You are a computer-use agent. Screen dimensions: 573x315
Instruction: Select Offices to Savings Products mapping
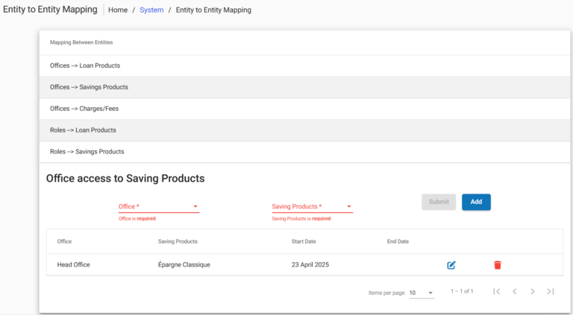coord(89,87)
